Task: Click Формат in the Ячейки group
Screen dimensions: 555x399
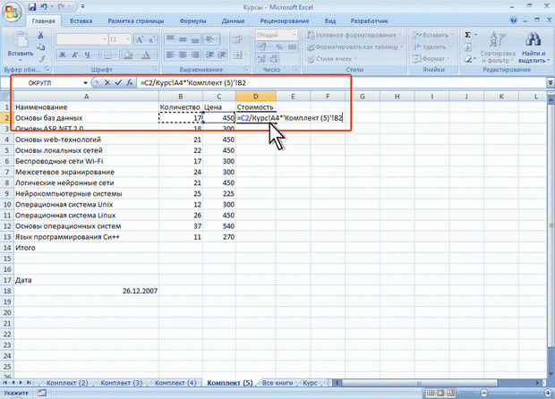Action: pos(431,59)
